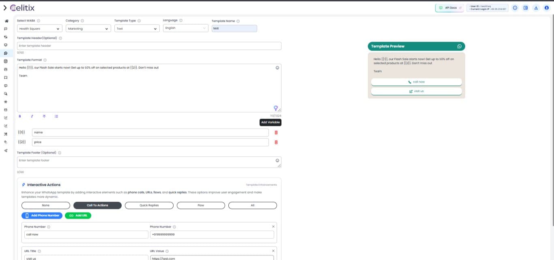Click the Add Phone Number button
This screenshot has height=260, width=554.
[42, 215]
